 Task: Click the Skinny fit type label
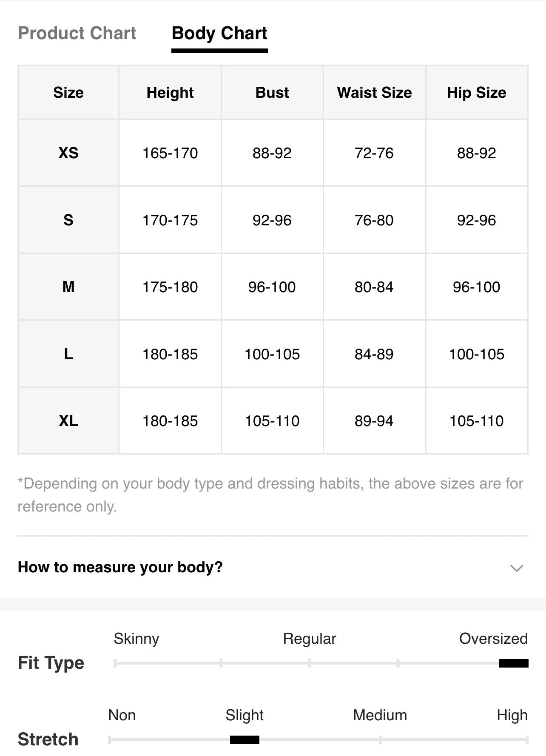136,639
